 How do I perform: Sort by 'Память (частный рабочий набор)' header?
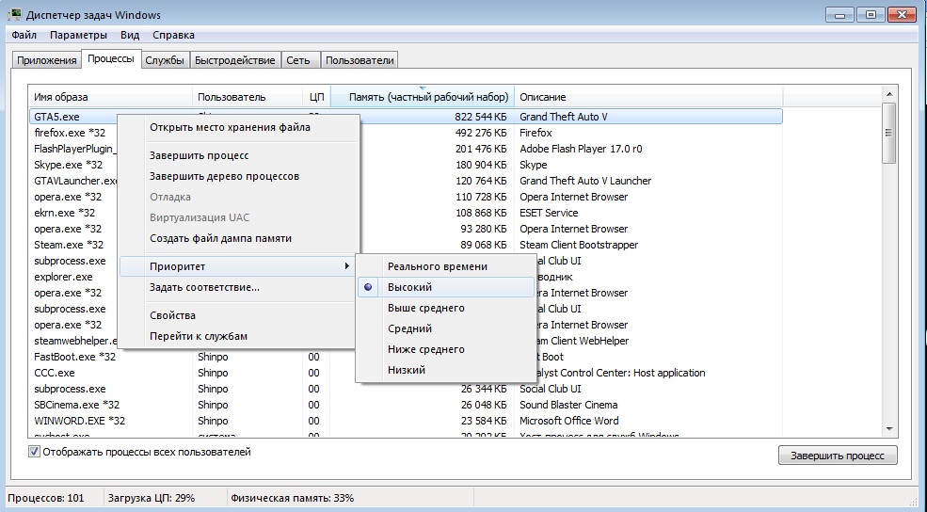pyautogui.click(x=423, y=97)
